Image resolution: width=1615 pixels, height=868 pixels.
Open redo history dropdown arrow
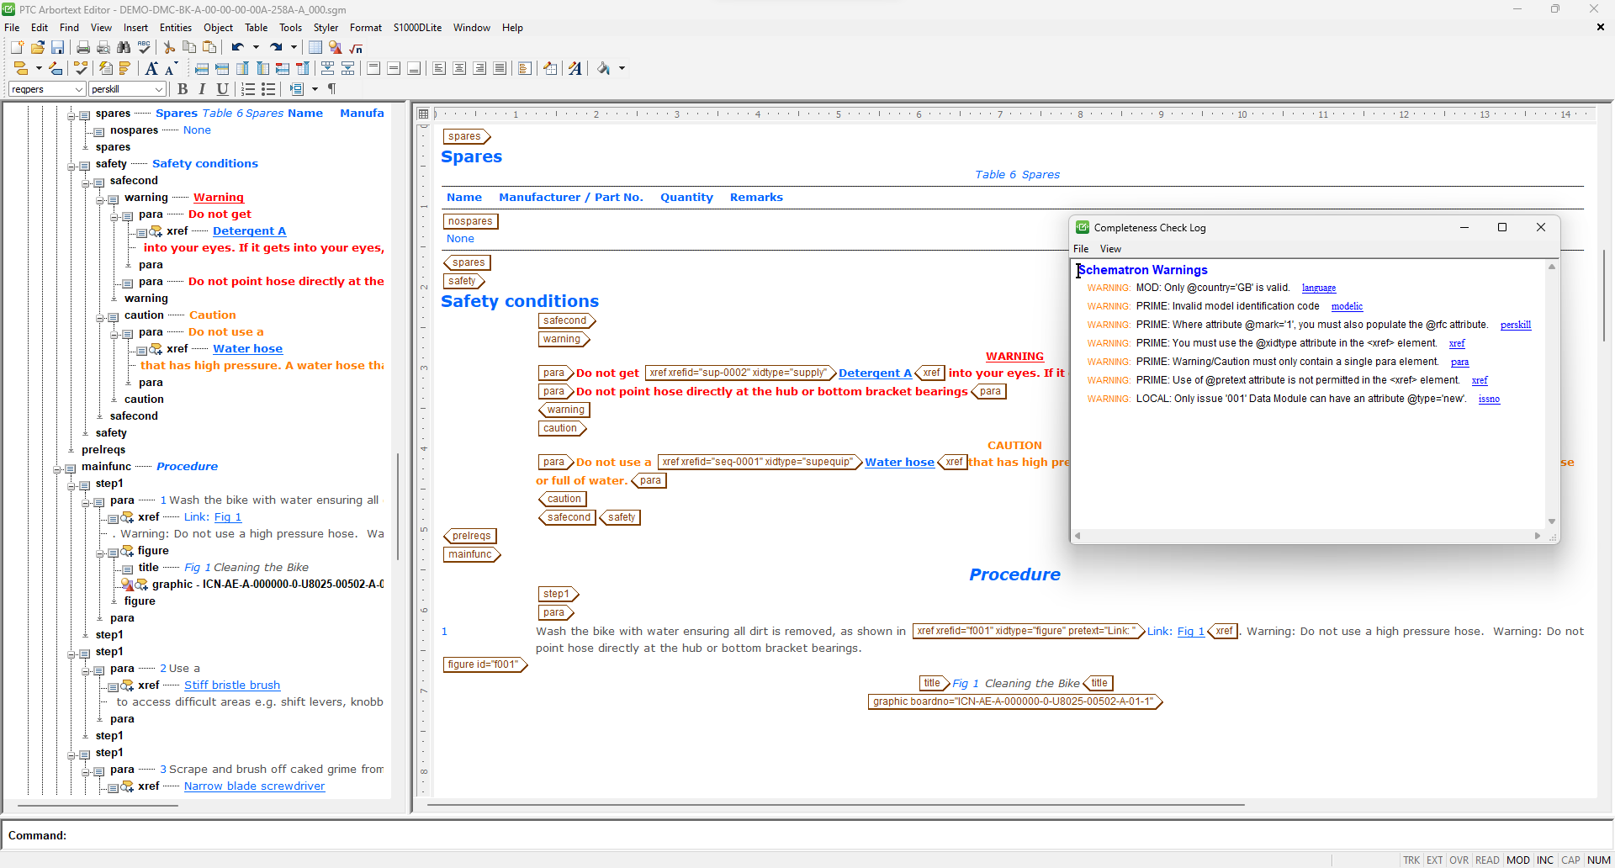coord(294,48)
